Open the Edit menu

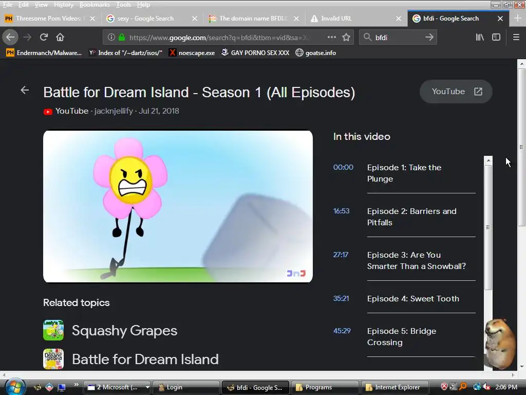[x=23, y=5]
